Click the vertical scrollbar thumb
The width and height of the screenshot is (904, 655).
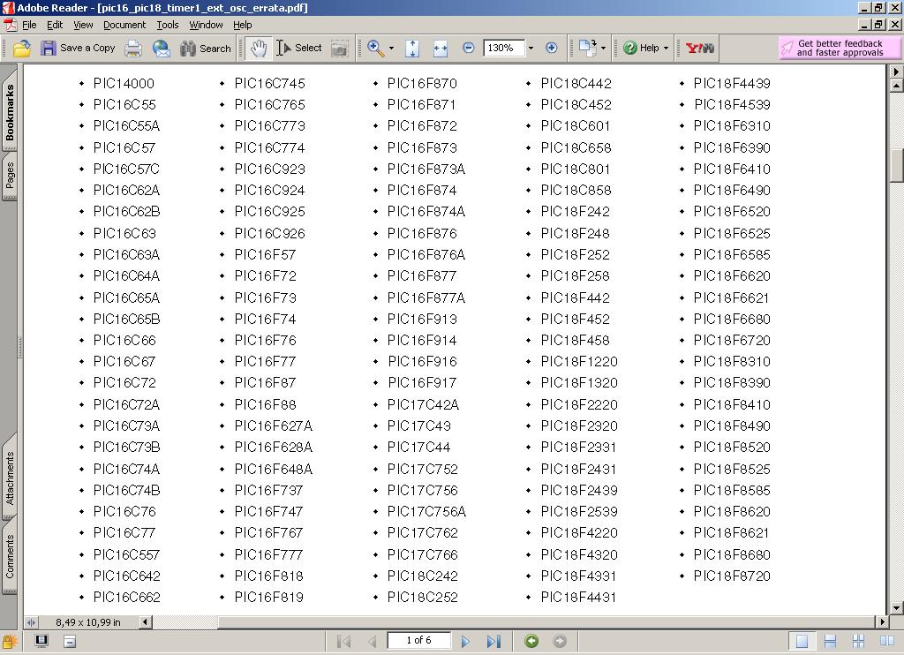896,165
